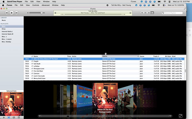Image resolution: width=192 pixels, height=119 pixels.
Task: Click the battery icon in the iTunes menu bar
Action: (153, 5)
